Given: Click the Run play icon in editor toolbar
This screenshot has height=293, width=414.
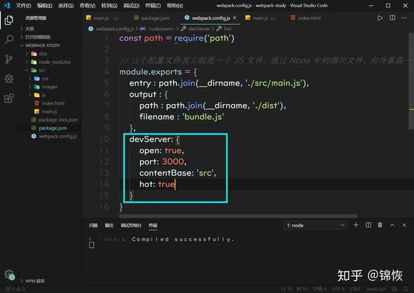Looking at the screenshot, I should [380, 18].
